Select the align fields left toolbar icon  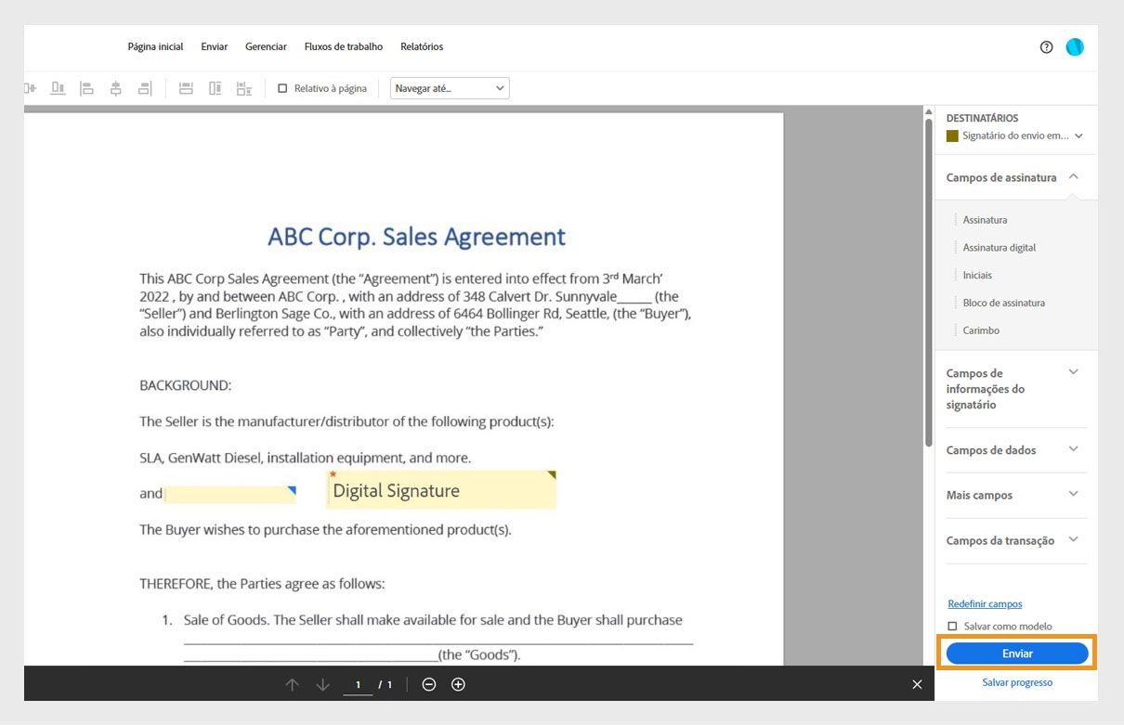pyautogui.click(x=86, y=87)
